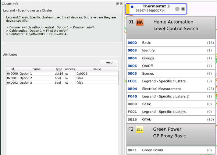Open the blue FC01 Legrand cluster with 3 attributes

coord(171,81)
